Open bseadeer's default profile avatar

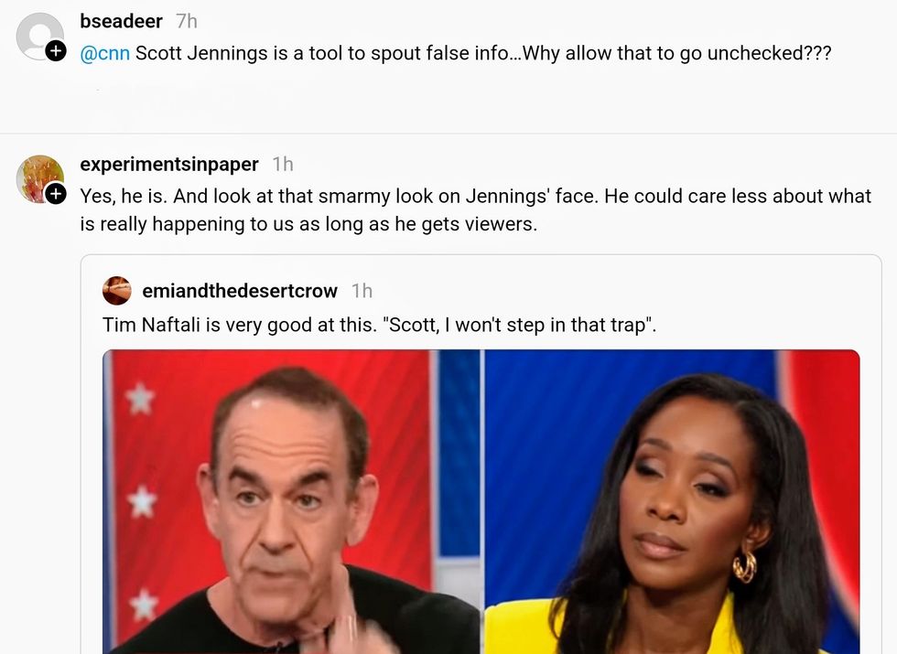click(x=40, y=37)
